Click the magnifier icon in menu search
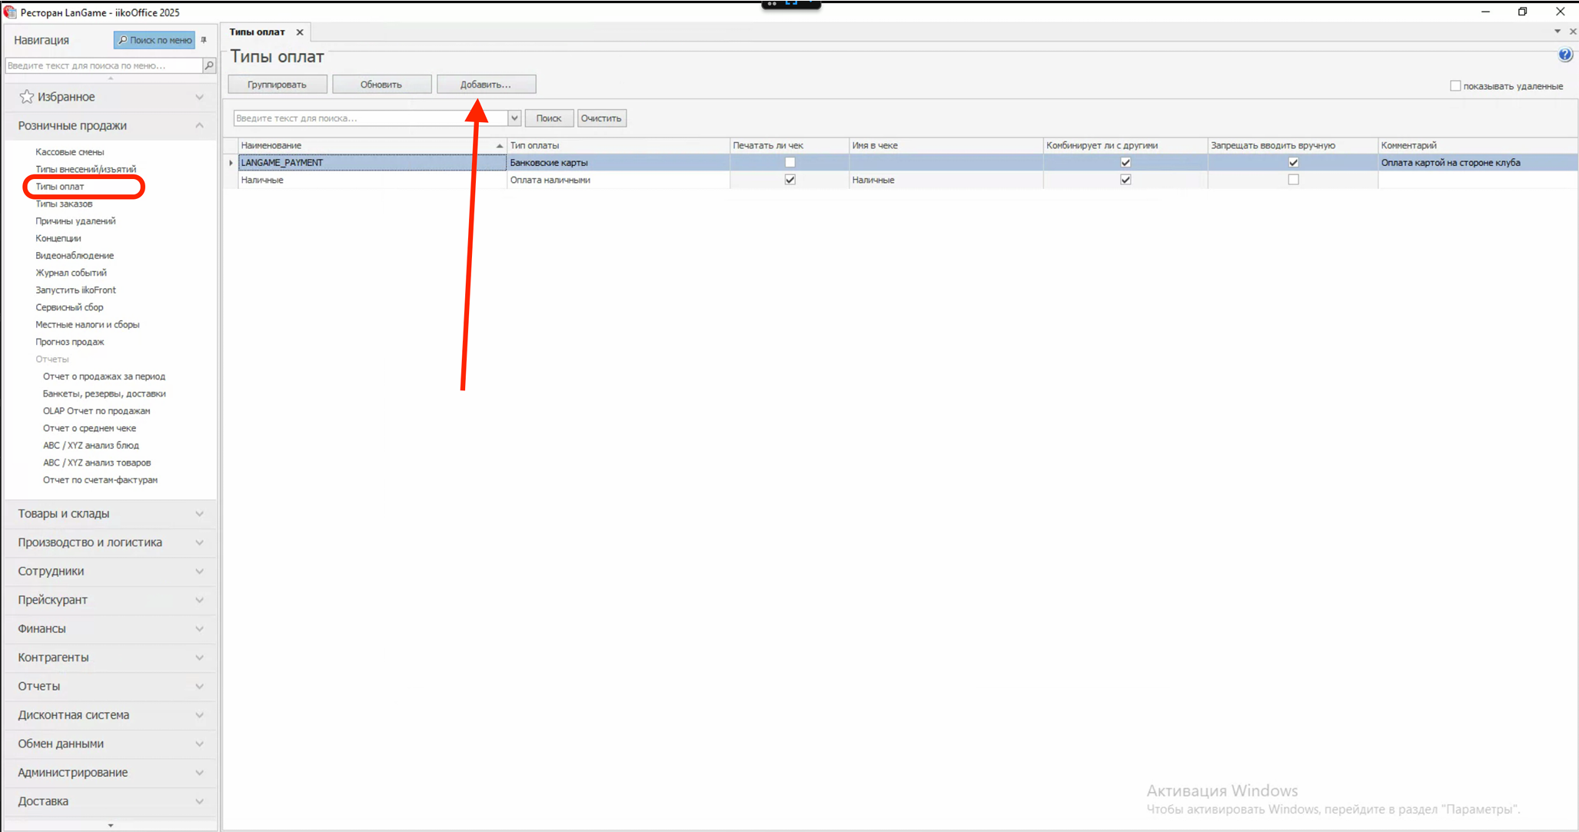The width and height of the screenshot is (1579, 832). pyautogui.click(x=209, y=65)
